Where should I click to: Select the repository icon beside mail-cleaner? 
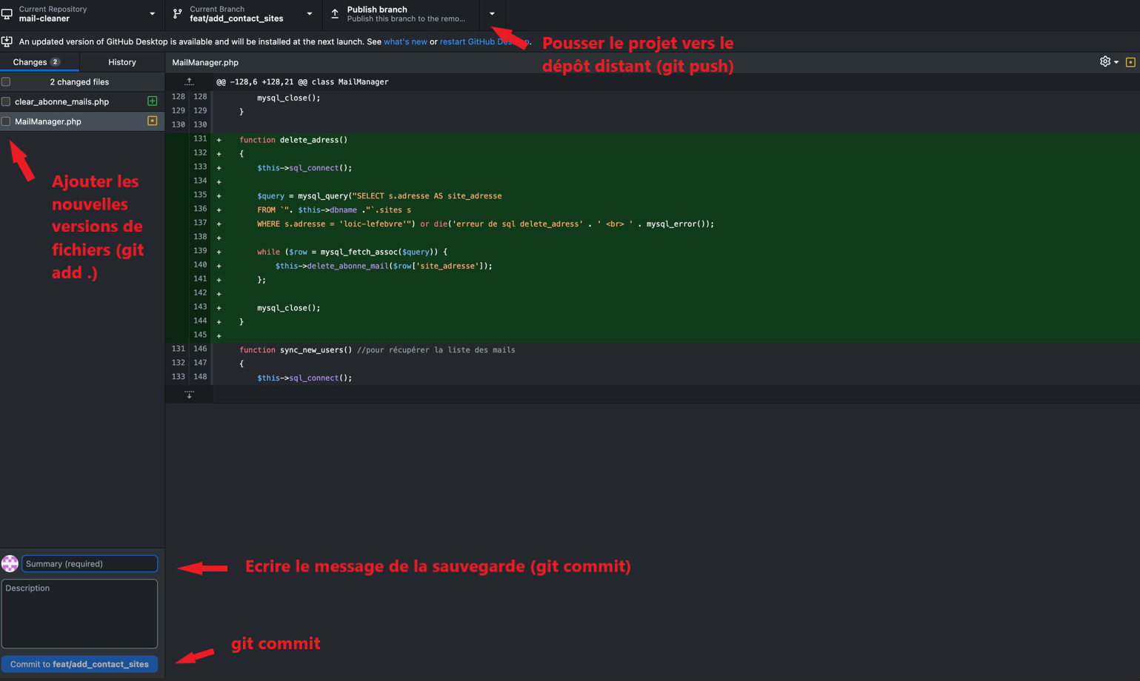click(7, 14)
